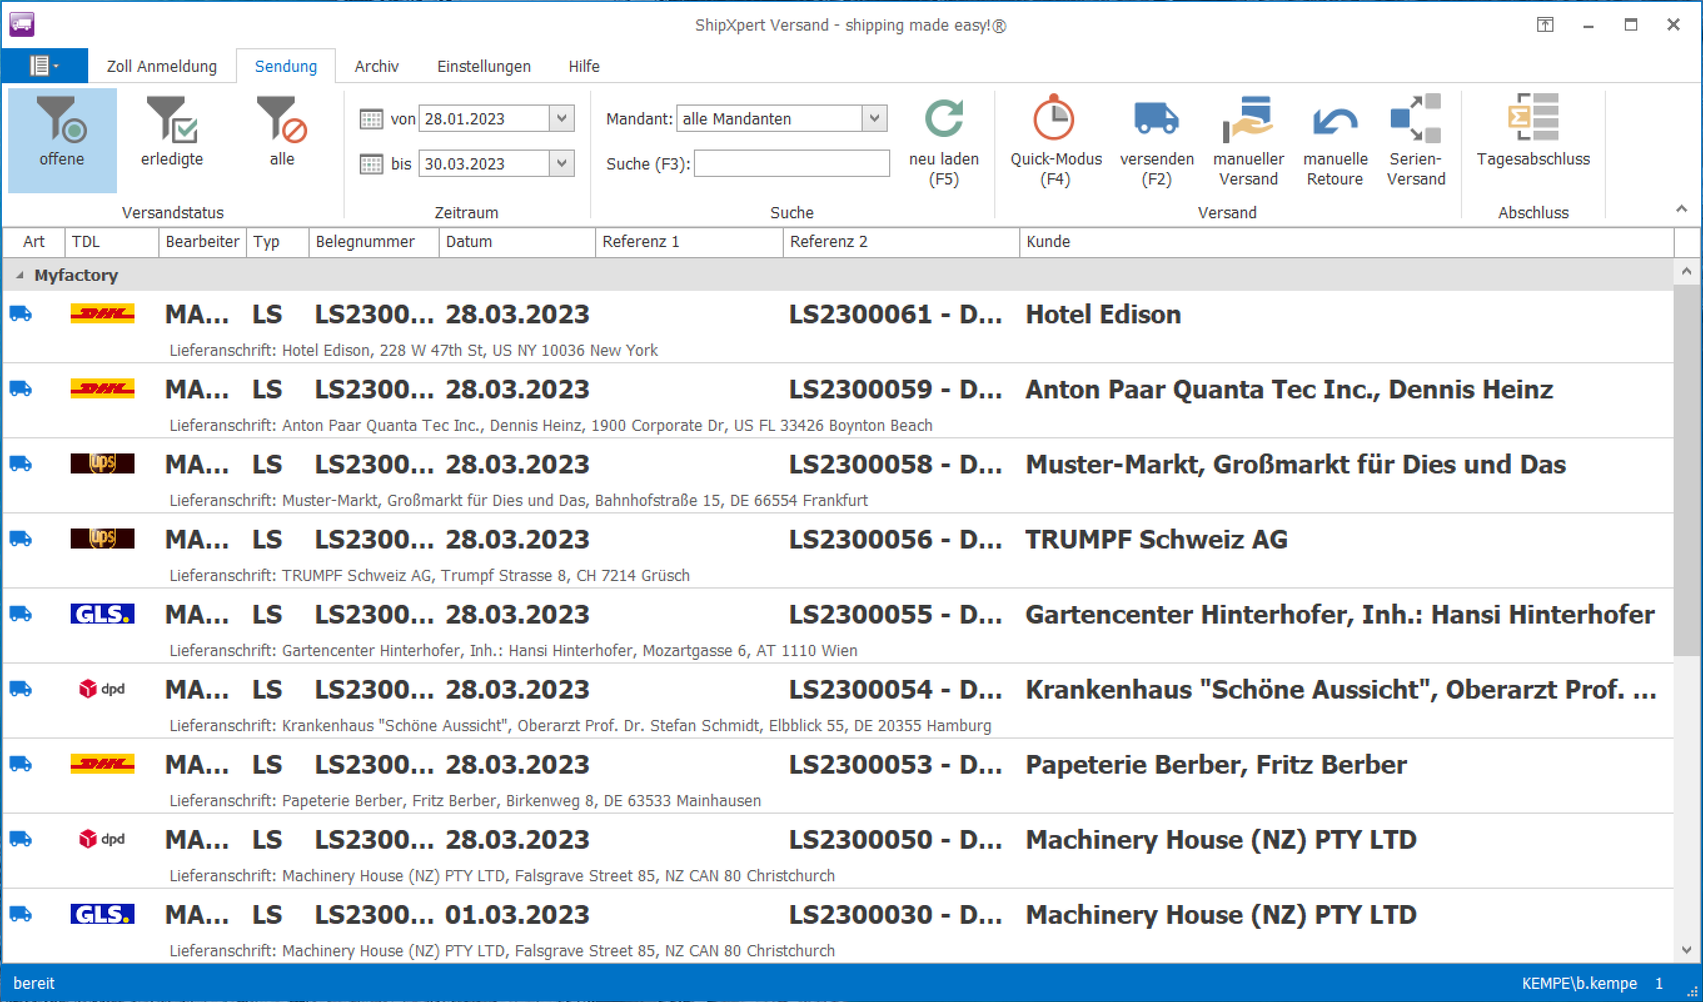This screenshot has height=1002, width=1703.
Task: Launch Serien-Versand
Action: (x=1415, y=119)
